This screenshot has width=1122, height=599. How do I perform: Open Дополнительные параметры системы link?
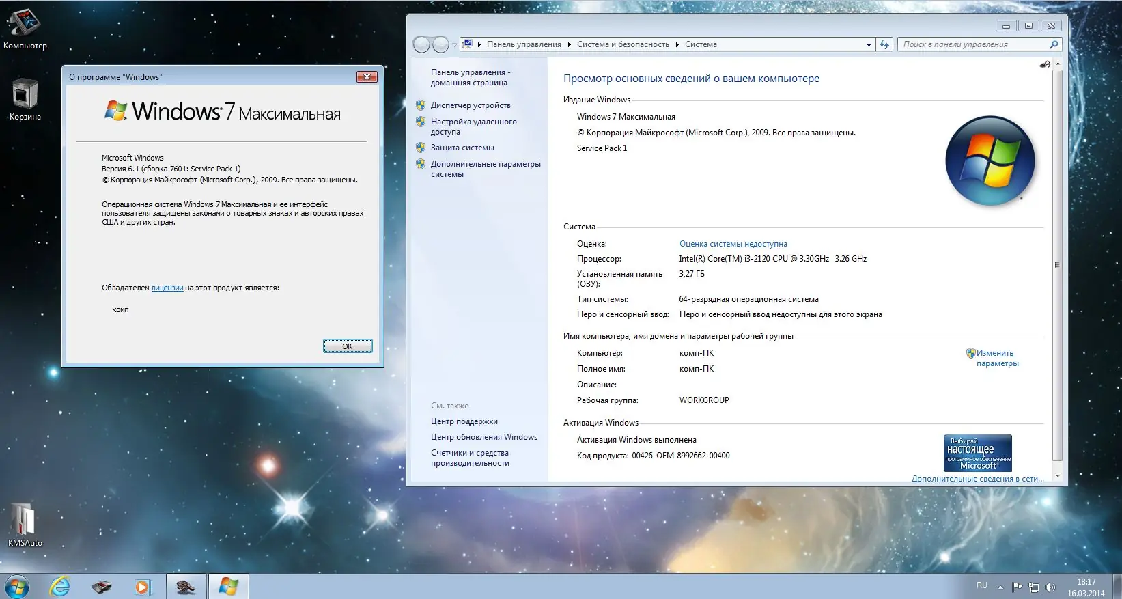[486, 169]
